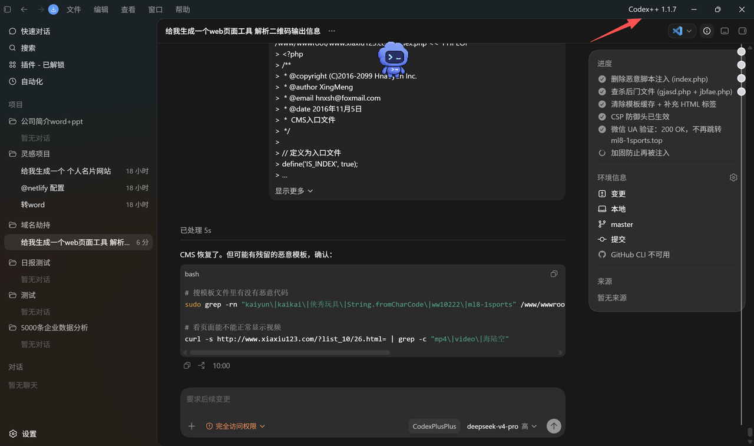Click the info circle icon in header
This screenshot has height=446, width=754.
tap(707, 31)
